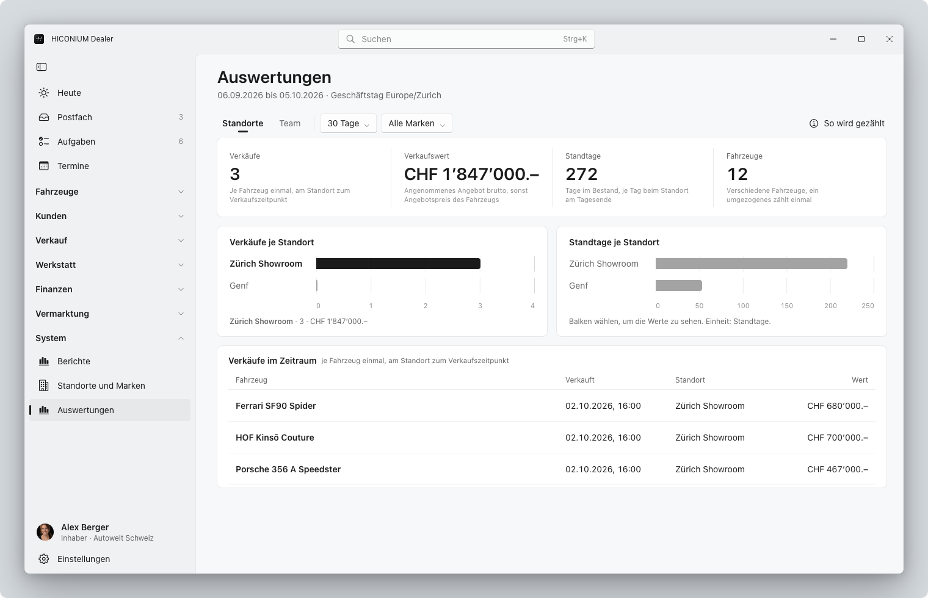Open the Porsche 356 A Speedster row

pyautogui.click(x=552, y=469)
